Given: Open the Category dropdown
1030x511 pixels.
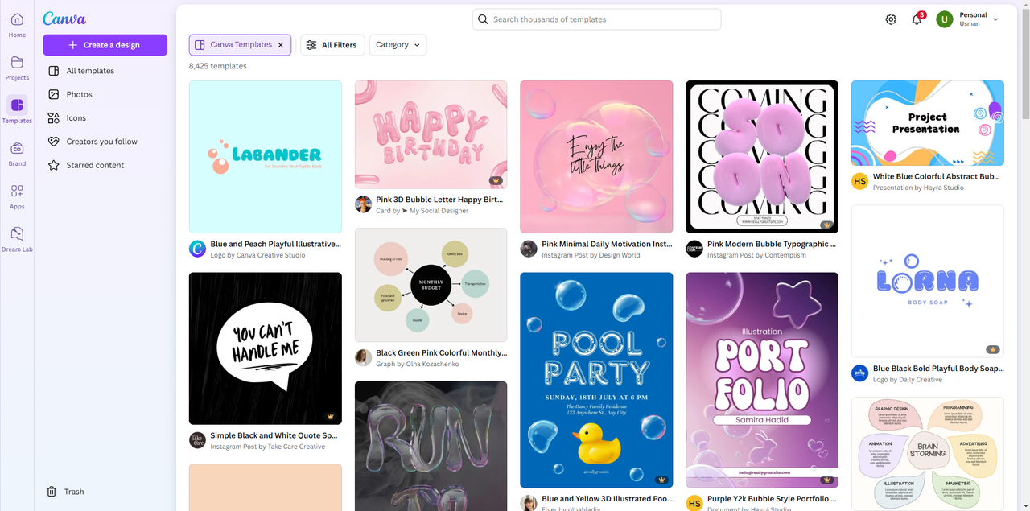Looking at the screenshot, I should click(398, 45).
